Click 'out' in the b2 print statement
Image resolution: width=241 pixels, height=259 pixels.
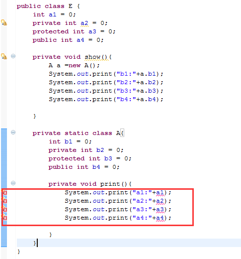(x=82, y=82)
